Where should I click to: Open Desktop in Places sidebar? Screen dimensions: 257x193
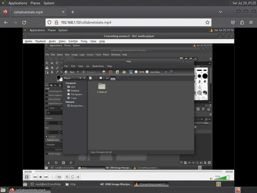[73, 90]
